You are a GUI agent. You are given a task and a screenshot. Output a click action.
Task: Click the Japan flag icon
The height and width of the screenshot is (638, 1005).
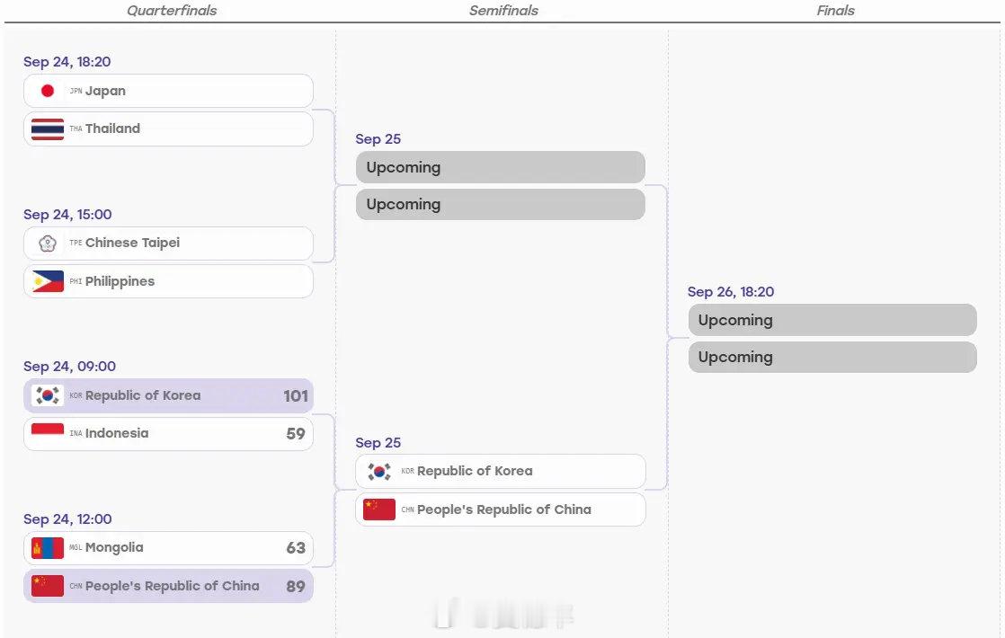pos(48,91)
